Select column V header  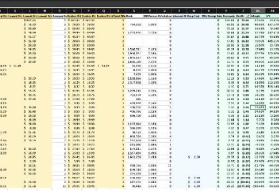179,11
